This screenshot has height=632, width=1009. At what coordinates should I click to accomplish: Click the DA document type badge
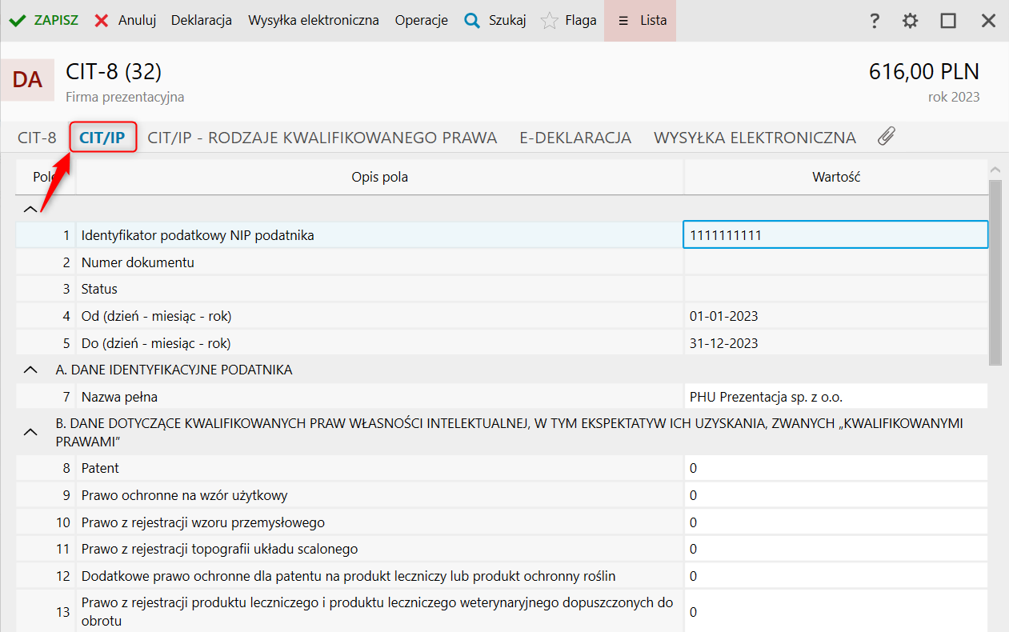pos(28,79)
